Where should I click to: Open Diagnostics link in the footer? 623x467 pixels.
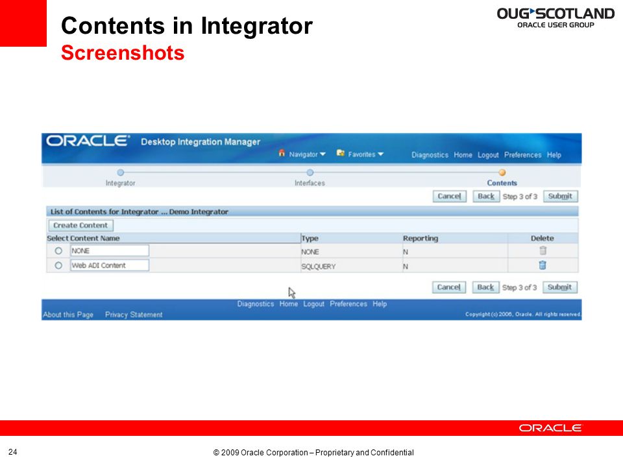[256, 304]
